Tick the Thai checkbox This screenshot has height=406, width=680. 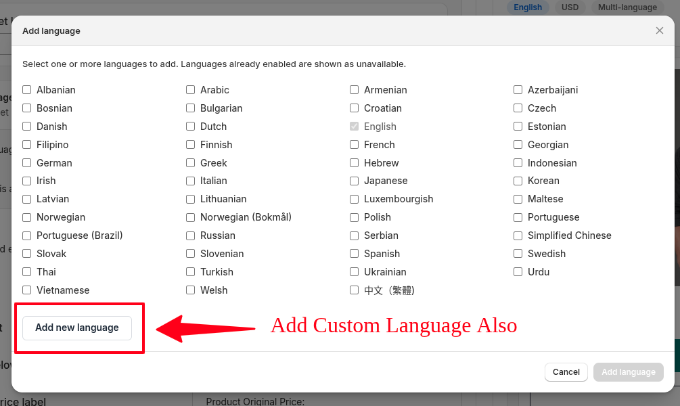click(x=27, y=271)
